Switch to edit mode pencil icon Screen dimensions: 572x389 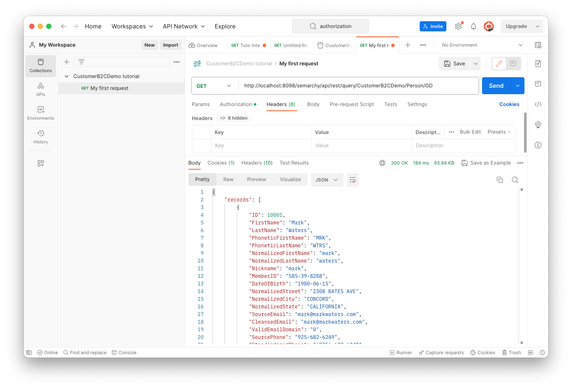click(x=499, y=64)
